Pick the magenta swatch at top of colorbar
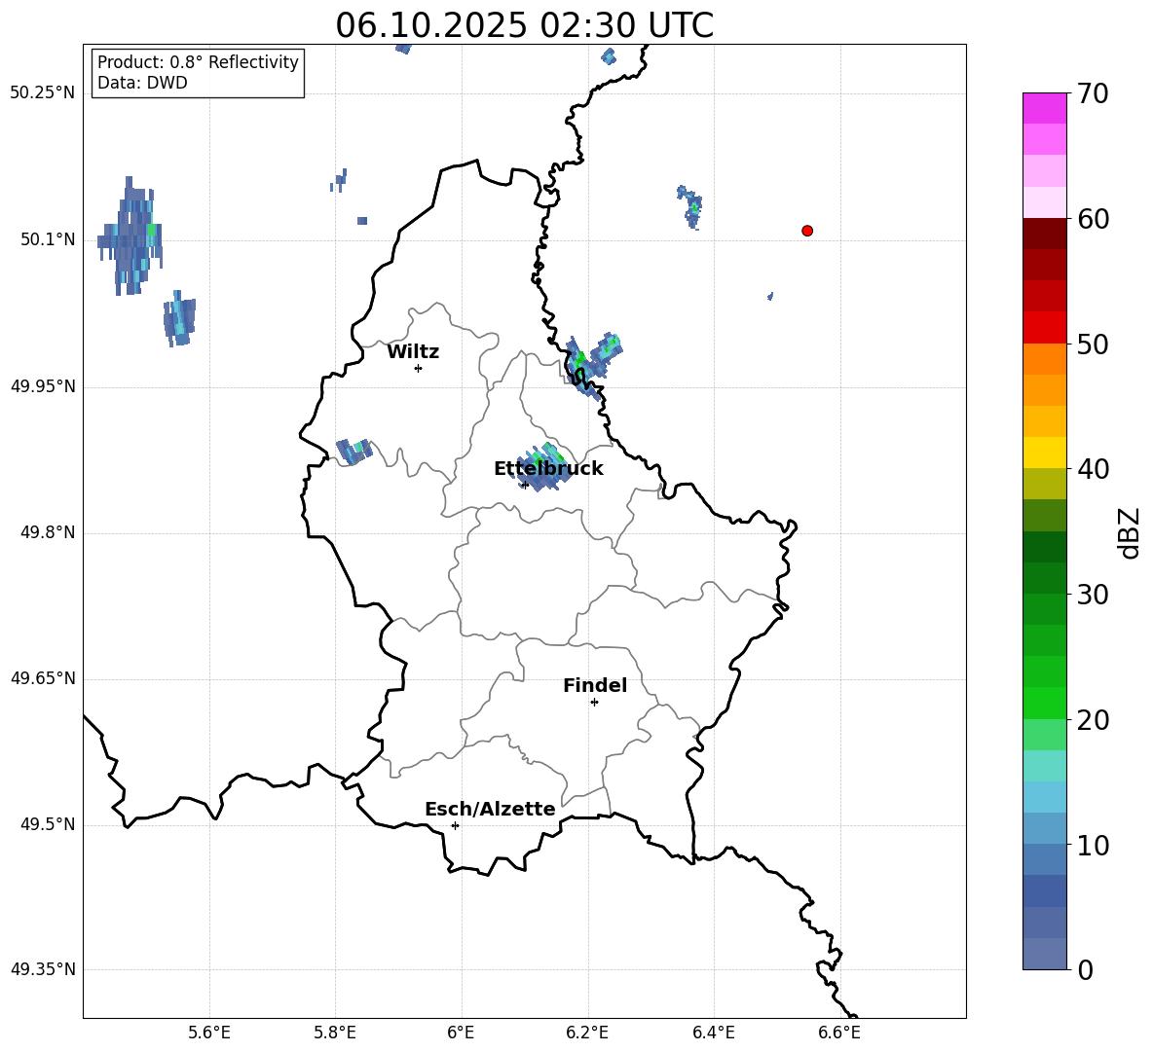Viewport: 1153px width, 1052px height. click(1045, 108)
